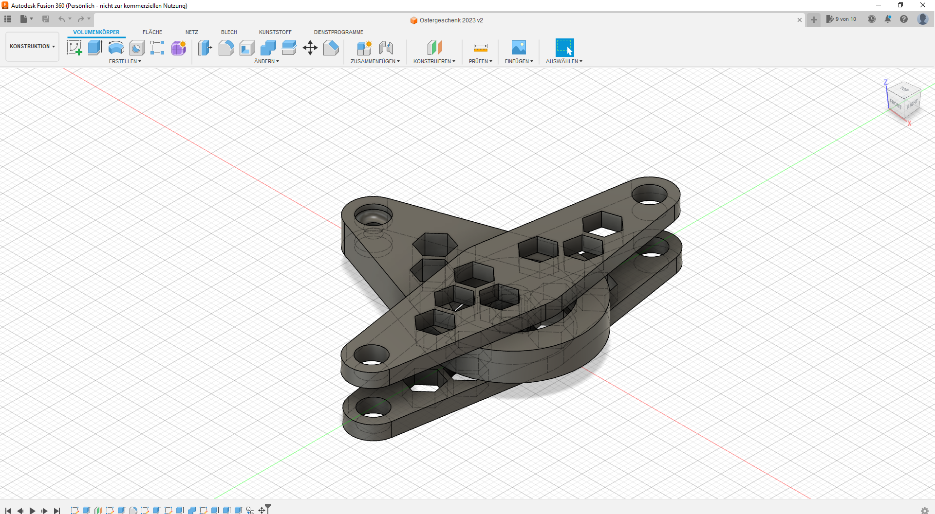935x514 pixels.
Task: Switch to the Fläche tab
Action: coord(152,32)
